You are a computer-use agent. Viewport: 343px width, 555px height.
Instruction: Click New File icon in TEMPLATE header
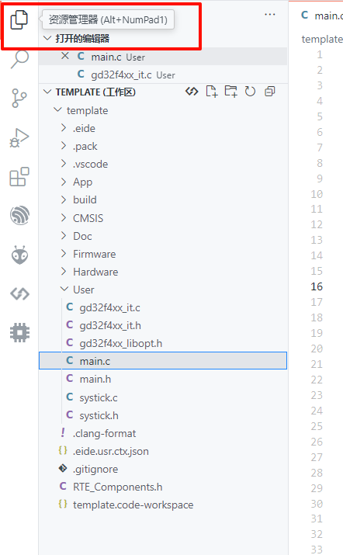[212, 92]
